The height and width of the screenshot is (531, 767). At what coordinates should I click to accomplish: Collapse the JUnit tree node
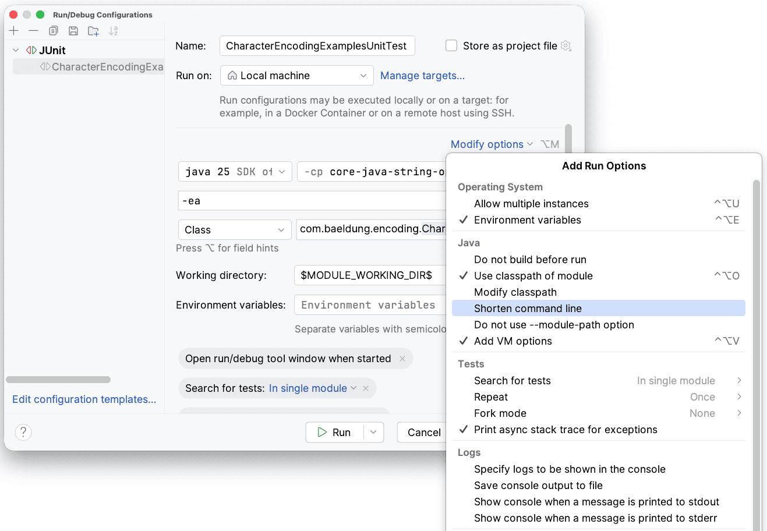tap(16, 51)
